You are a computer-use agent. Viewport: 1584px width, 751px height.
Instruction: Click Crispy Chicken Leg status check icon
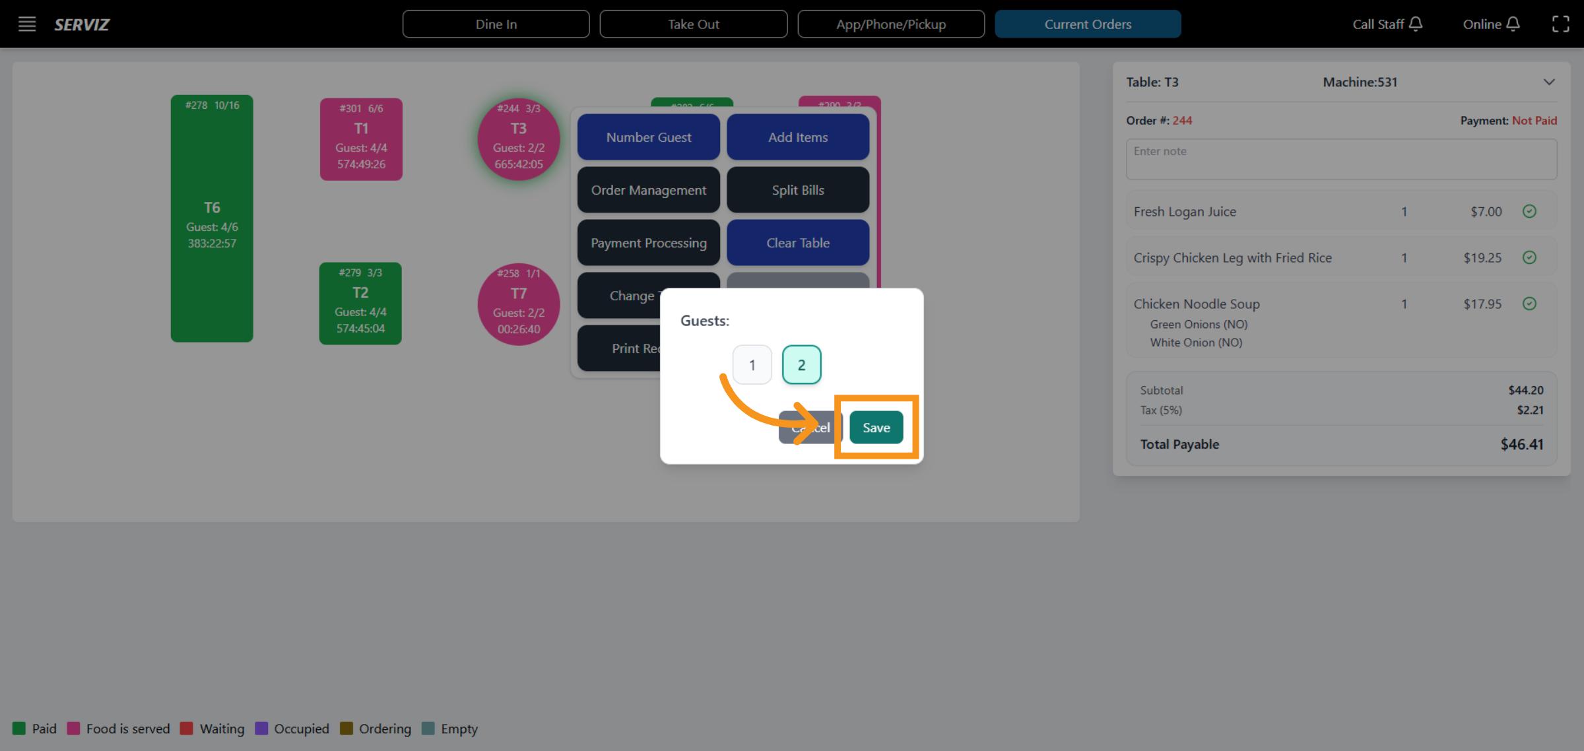pos(1529,257)
